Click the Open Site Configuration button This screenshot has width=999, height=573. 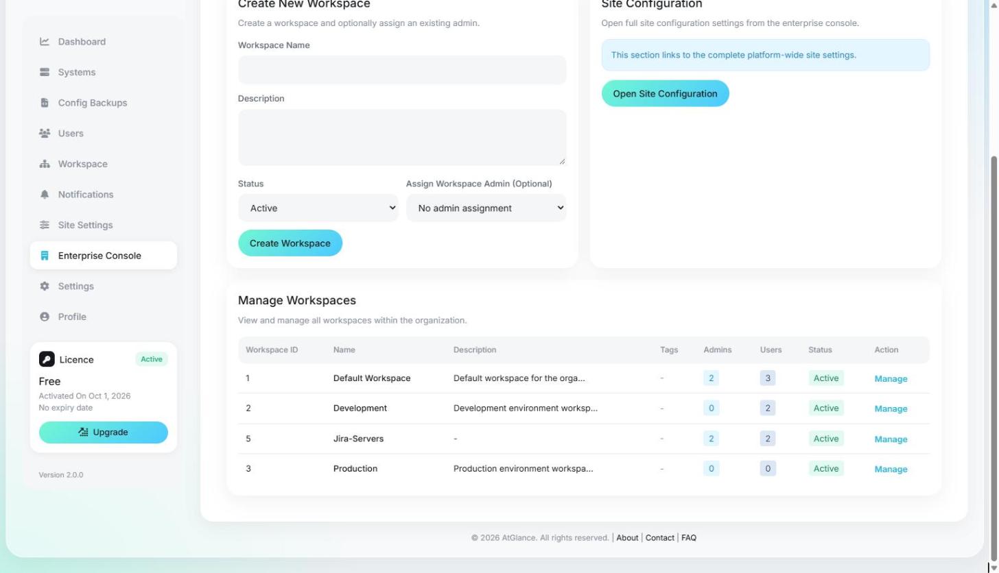tap(665, 94)
